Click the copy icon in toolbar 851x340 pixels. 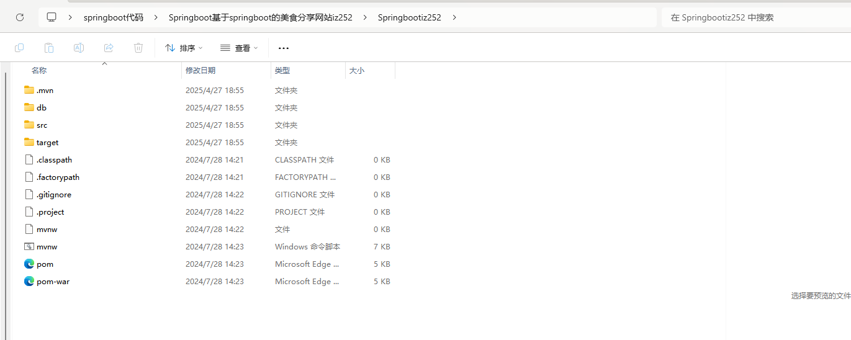(19, 48)
